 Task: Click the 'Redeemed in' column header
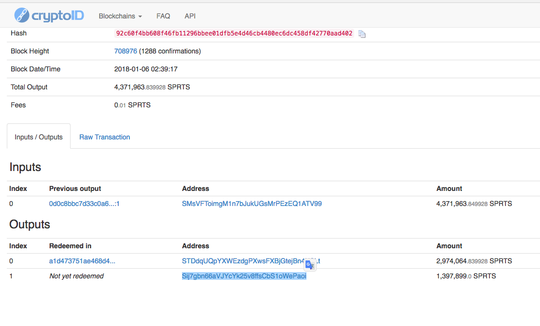(x=70, y=246)
